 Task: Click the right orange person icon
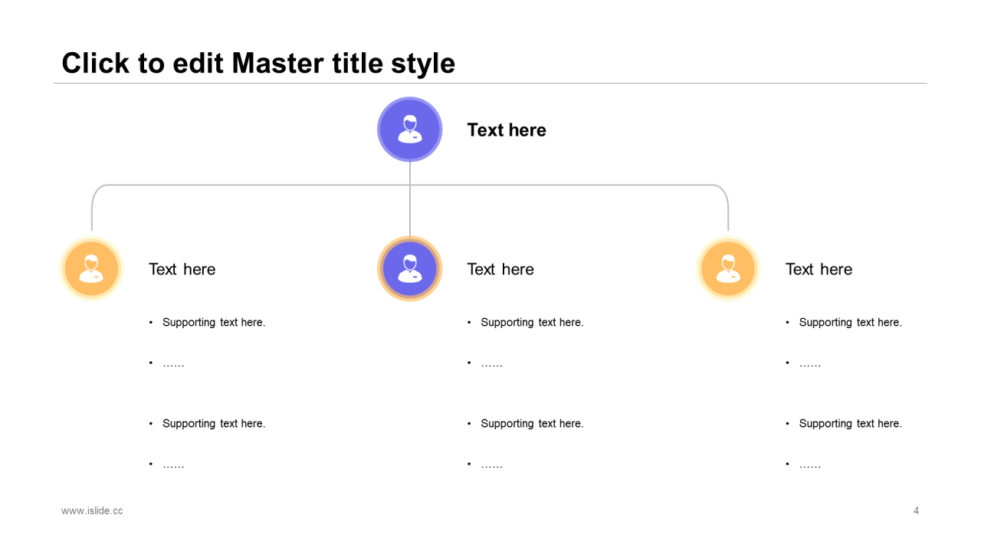[727, 268]
